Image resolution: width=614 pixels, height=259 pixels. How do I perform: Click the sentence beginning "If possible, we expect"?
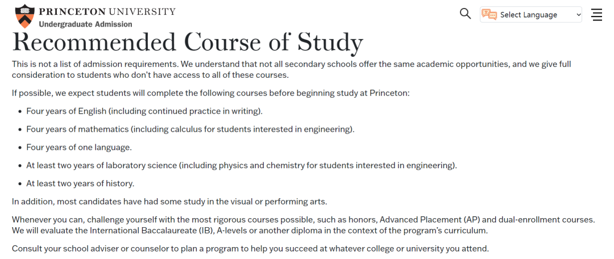point(210,93)
